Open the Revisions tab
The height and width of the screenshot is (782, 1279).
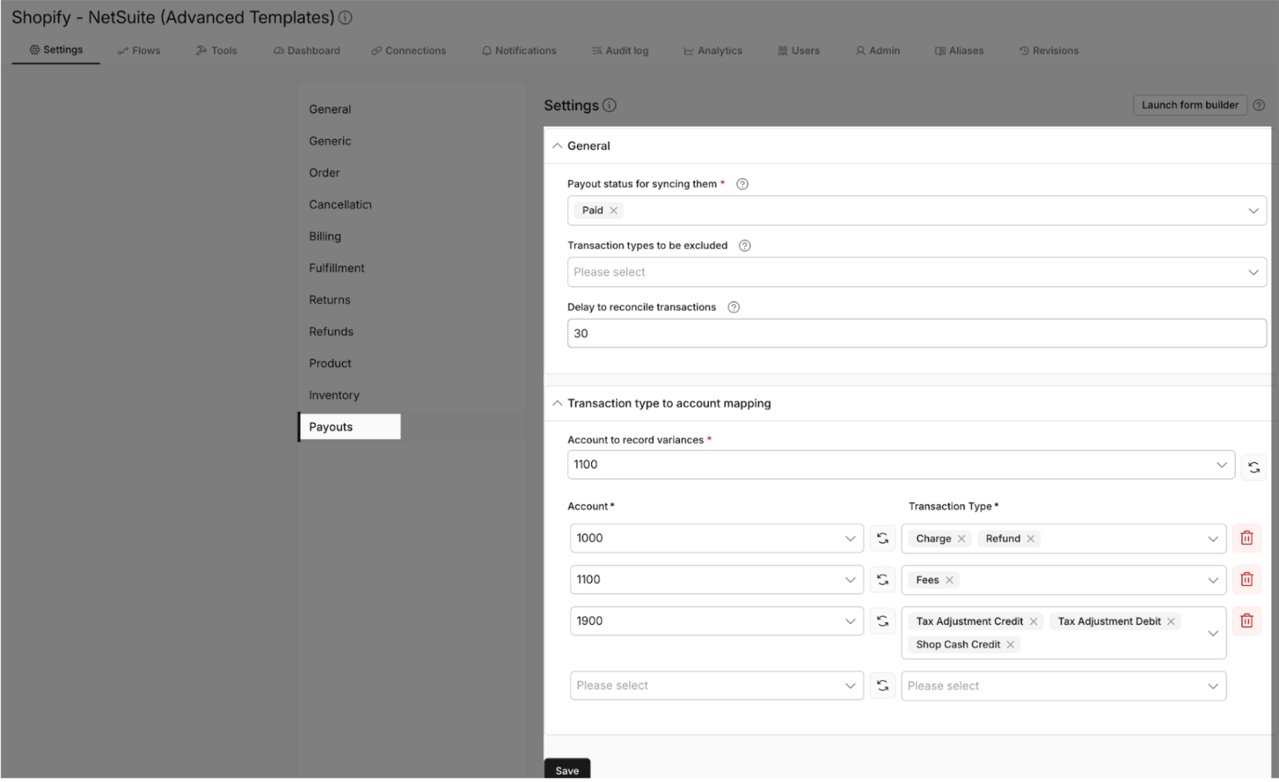(1049, 50)
